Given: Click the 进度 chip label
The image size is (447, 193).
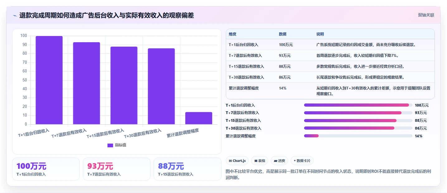Looking at the screenshot, I should (x=282, y=161).
